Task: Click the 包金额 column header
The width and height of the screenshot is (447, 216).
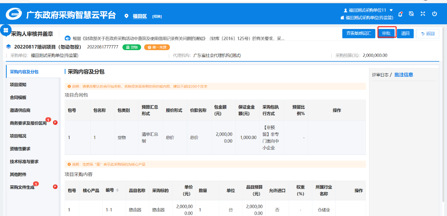Action: coord(223,110)
